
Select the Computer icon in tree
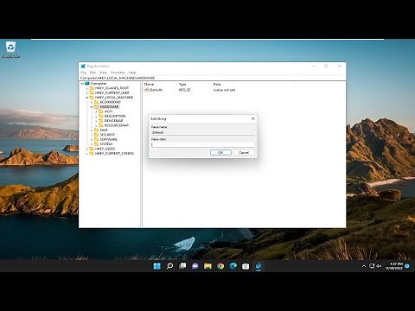click(x=87, y=84)
